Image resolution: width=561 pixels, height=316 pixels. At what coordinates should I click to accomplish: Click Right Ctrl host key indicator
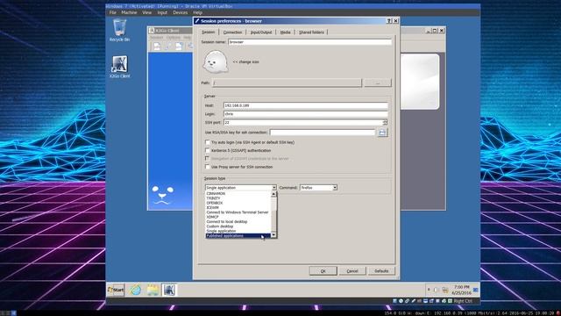(463, 301)
